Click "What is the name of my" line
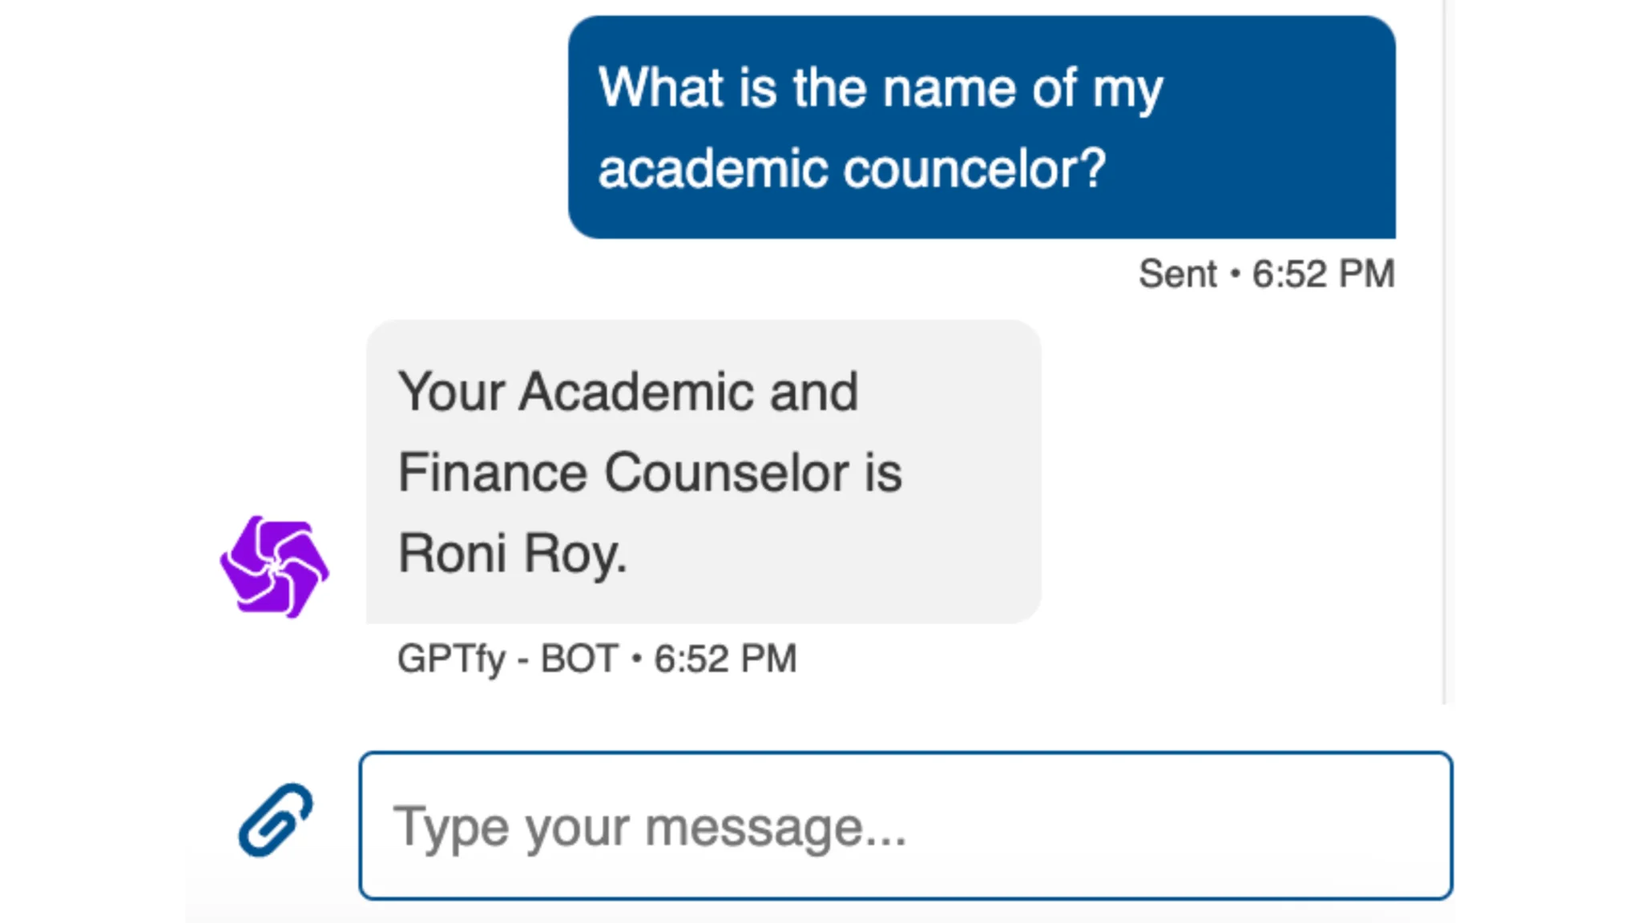 880,88
